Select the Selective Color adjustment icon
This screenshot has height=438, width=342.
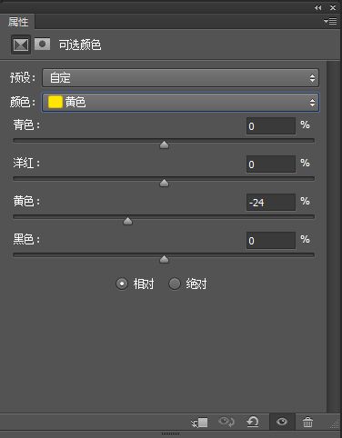coord(21,45)
